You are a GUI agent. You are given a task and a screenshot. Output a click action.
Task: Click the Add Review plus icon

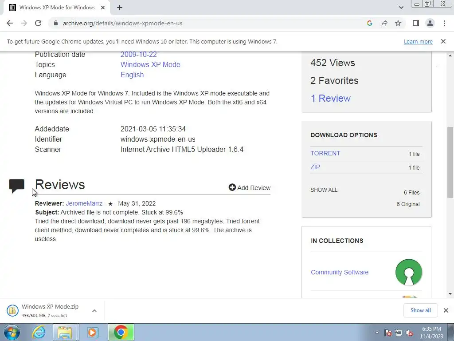coord(232,187)
